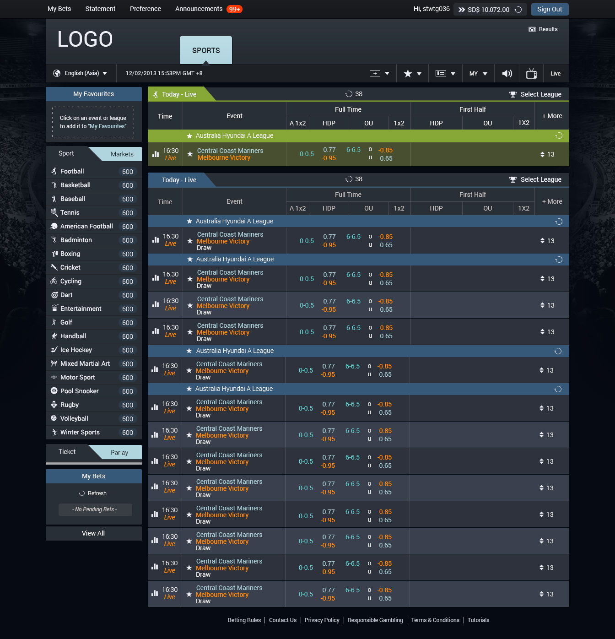The image size is (615, 639).
Task: Toggle favourite star on green Australia Hyundai A League
Action: click(x=189, y=136)
